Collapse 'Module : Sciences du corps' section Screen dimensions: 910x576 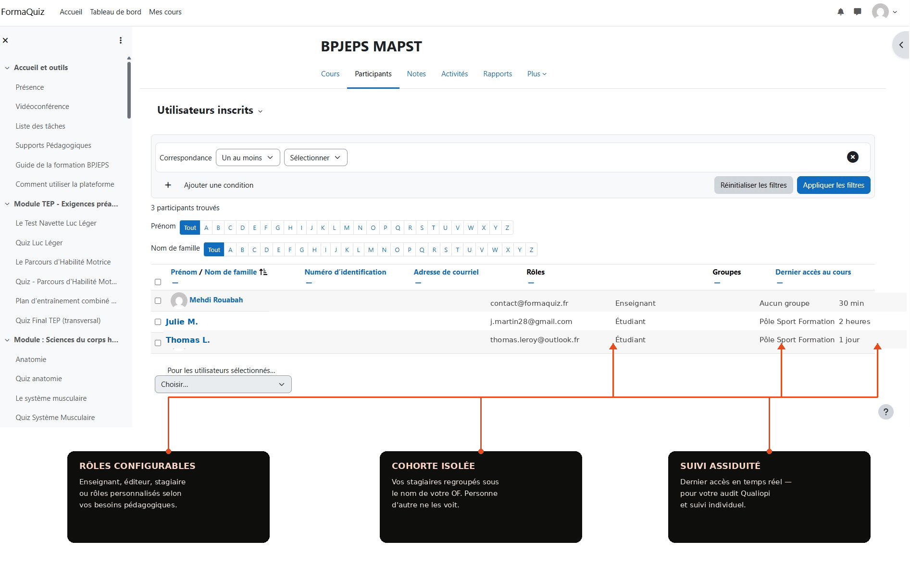point(7,340)
